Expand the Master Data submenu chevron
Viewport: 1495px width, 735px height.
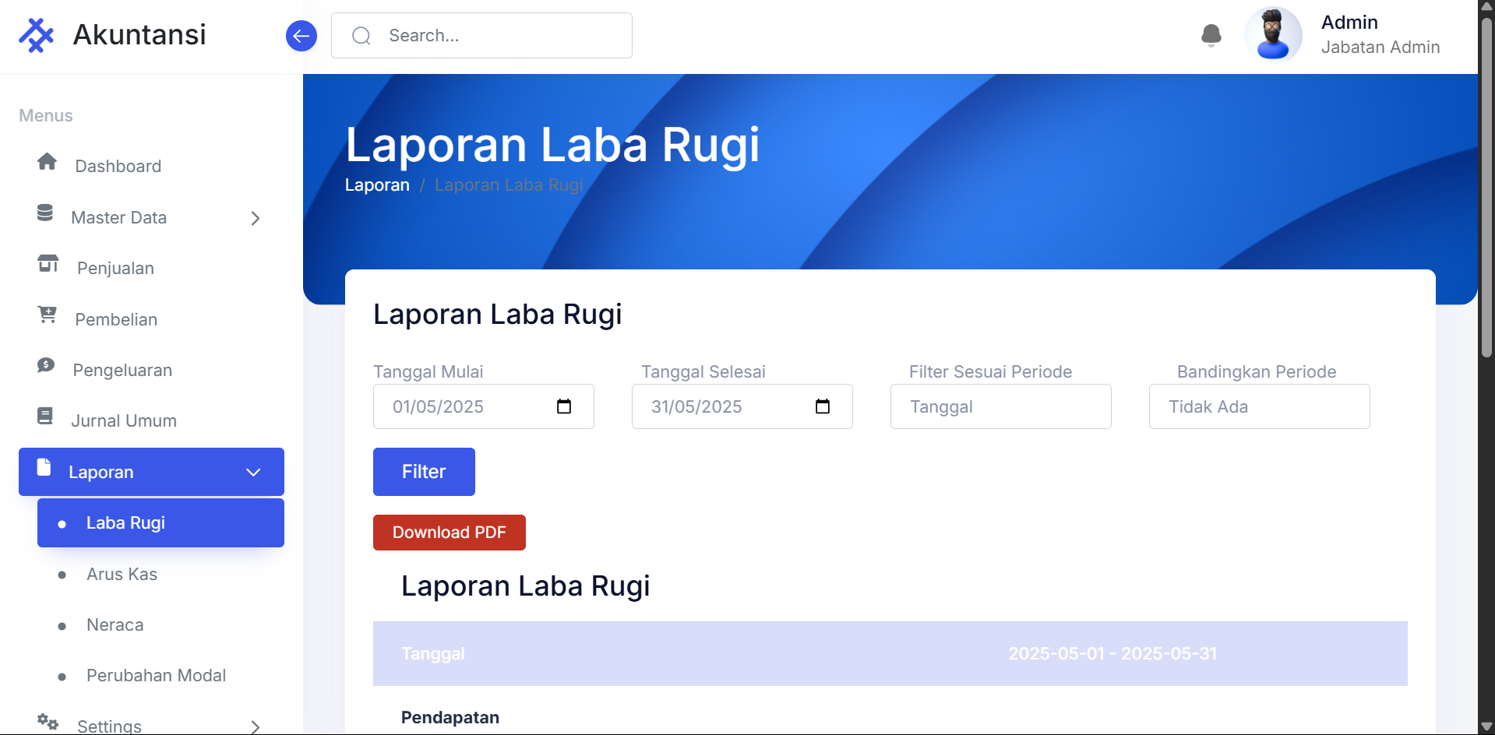(256, 218)
